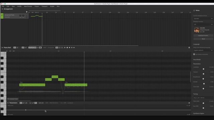Open the Project menu
Image resolution: width=214 pixels, height=120 pixels.
[x=37, y=6]
